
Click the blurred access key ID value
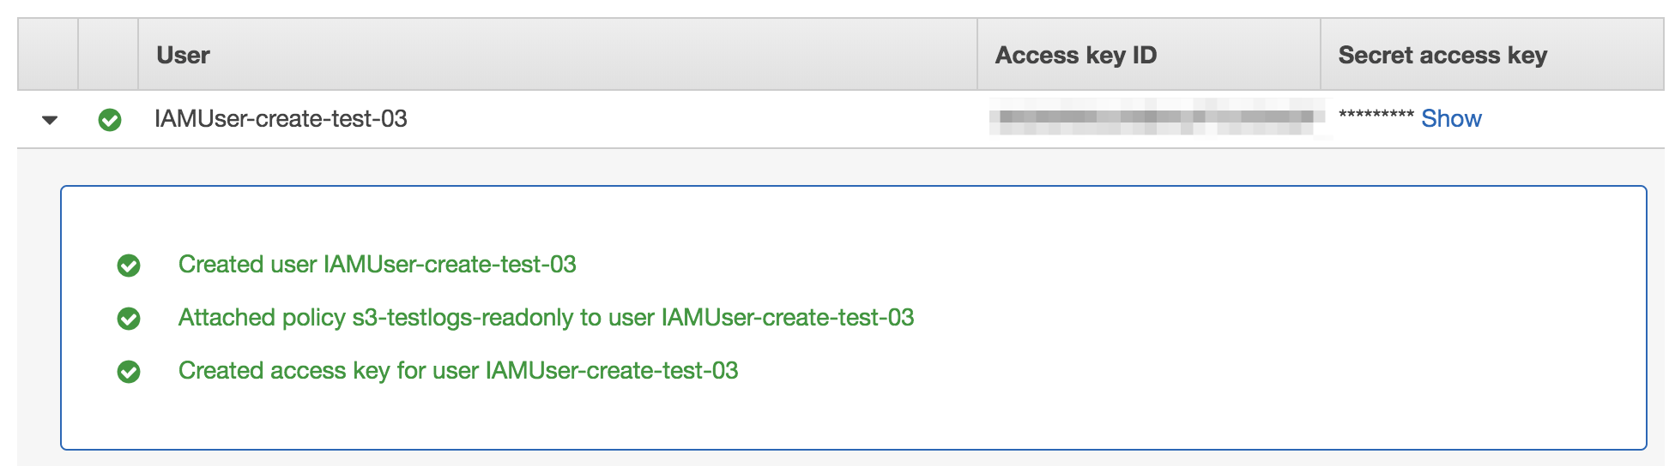pos(1157,117)
